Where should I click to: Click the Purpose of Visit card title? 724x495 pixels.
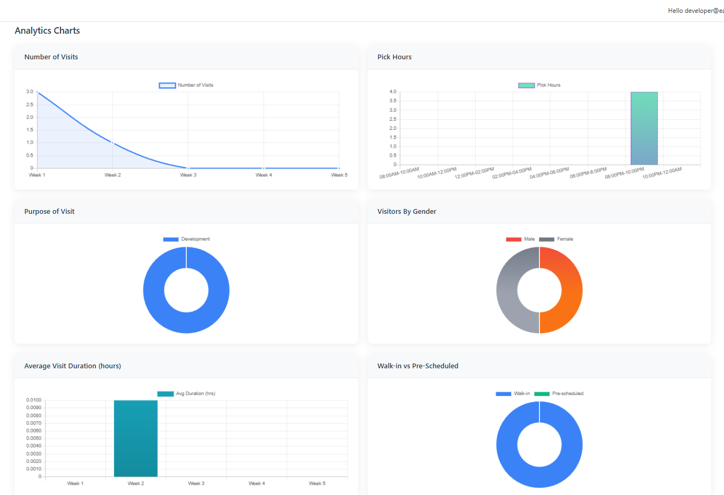(x=49, y=211)
